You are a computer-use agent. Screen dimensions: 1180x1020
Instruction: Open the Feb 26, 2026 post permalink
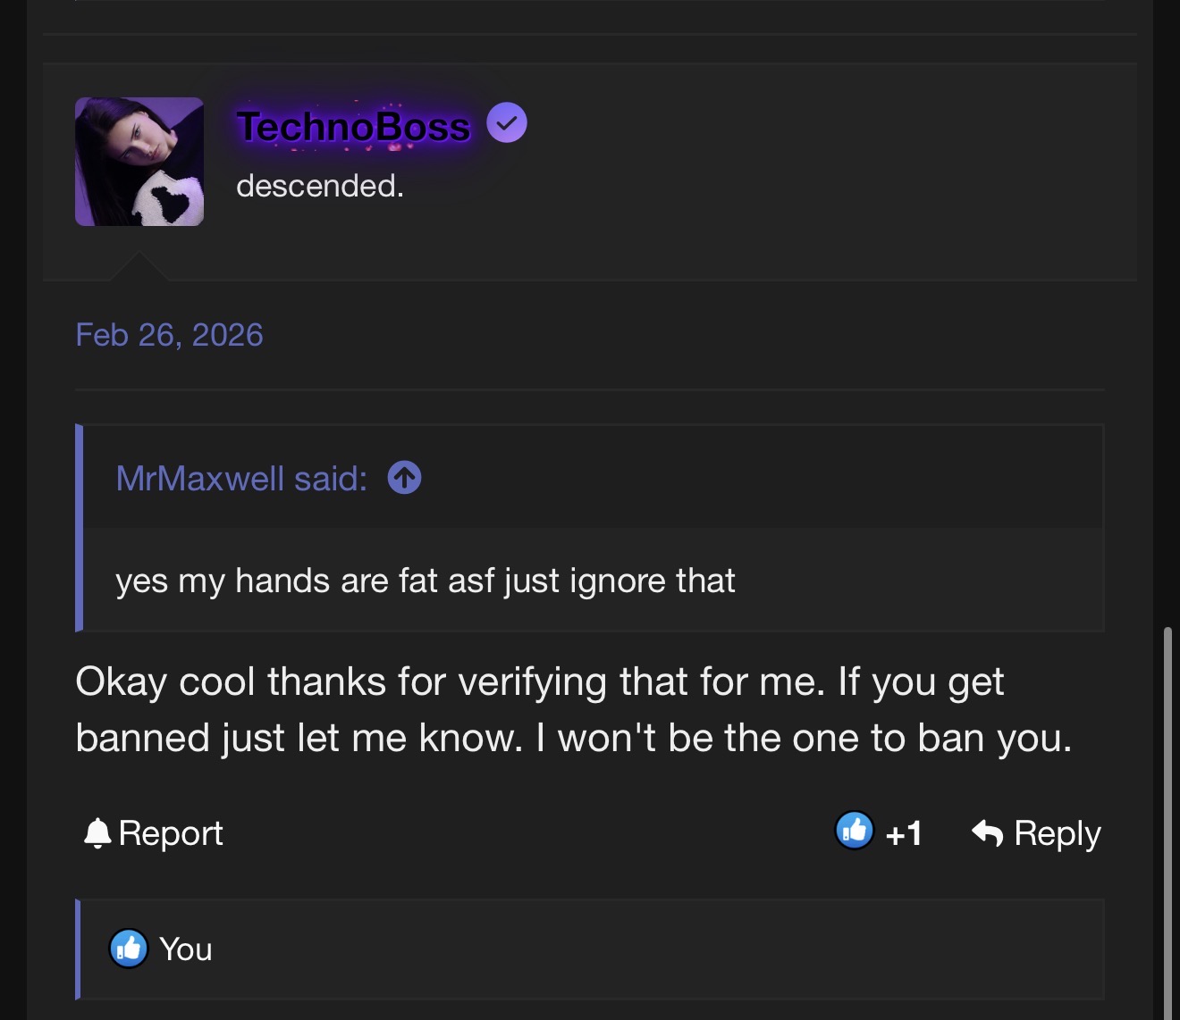click(169, 335)
